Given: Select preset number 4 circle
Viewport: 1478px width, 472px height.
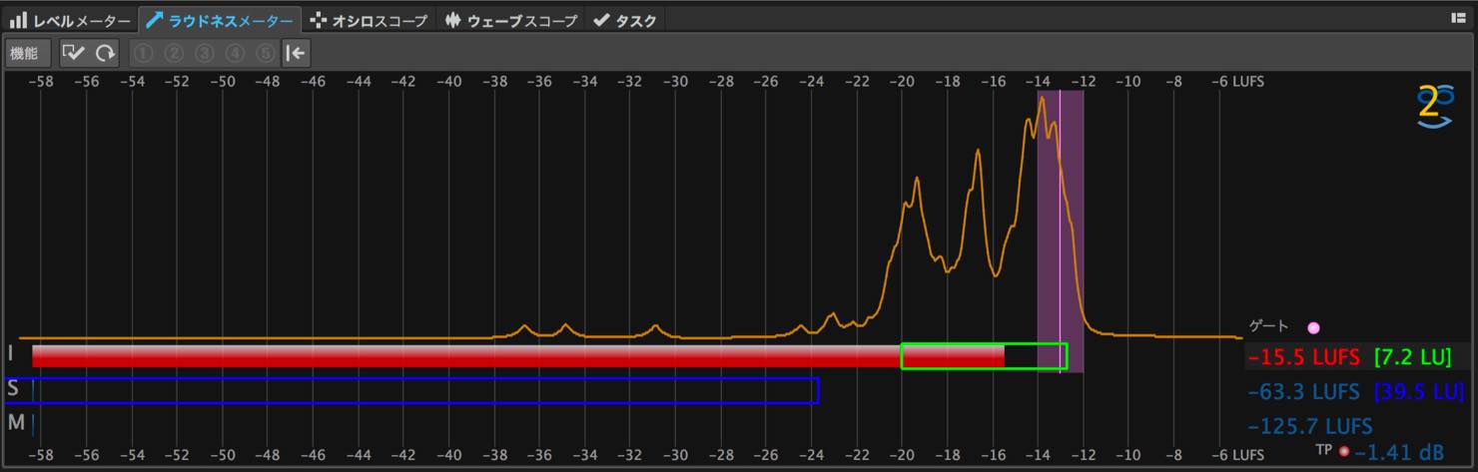Looking at the screenshot, I should click(x=235, y=53).
